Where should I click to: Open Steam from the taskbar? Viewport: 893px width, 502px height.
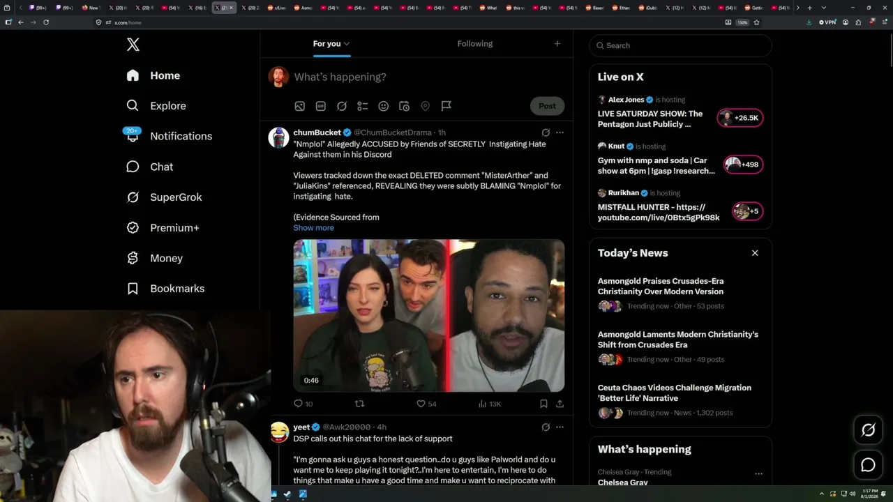tap(287, 494)
